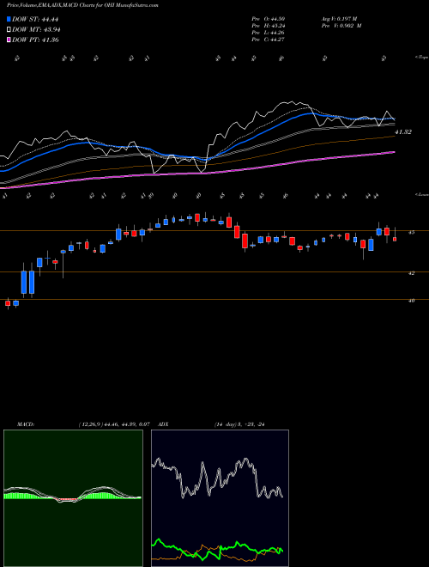Click the Pre L: 44.26 low value
Viewport: 429px width, 567px height.
click(269, 33)
